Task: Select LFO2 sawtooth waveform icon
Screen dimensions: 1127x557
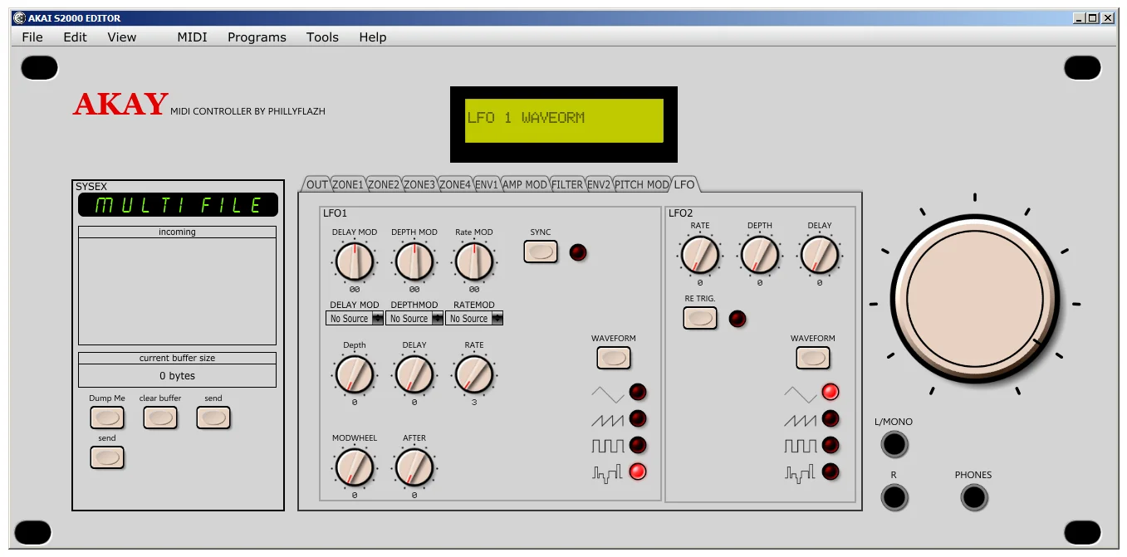Action: pyautogui.click(x=801, y=419)
